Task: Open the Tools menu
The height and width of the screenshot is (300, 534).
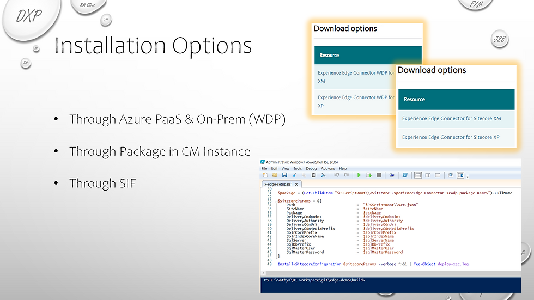Action: pyautogui.click(x=298, y=168)
